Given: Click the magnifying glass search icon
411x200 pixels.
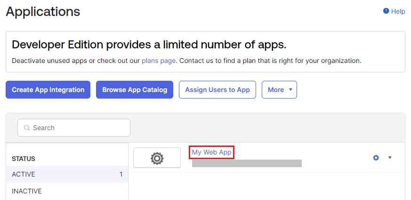Looking at the screenshot, I should [x=26, y=128].
